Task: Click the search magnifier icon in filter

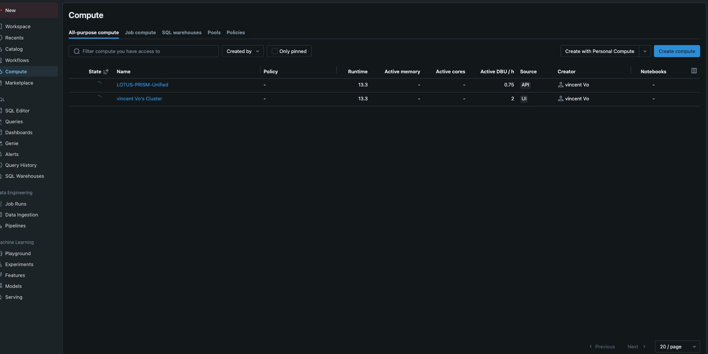Action: click(77, 51)
